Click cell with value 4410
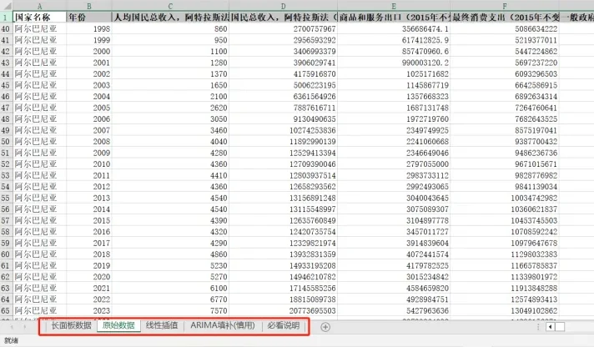This screenshot has width=594, height=347. pyautogui.click(x=170, y=175)
